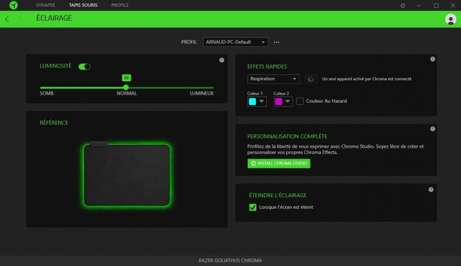Maximize the Razer Synapse window

(436, 5)
